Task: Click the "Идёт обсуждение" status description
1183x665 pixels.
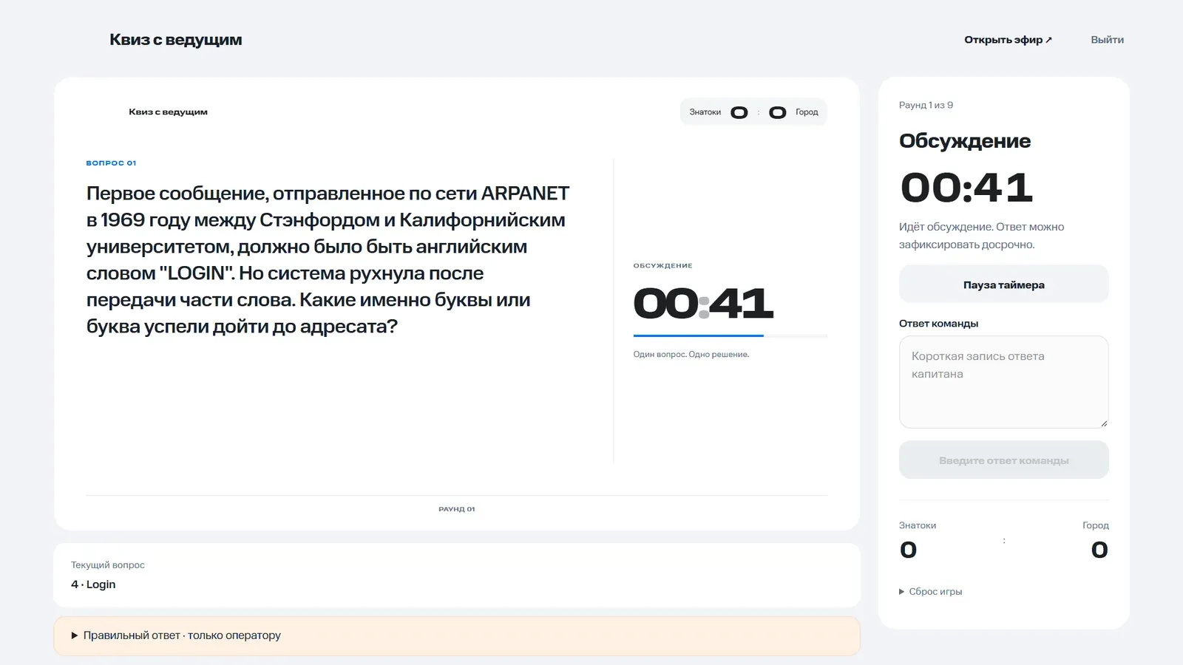Action: pos(981,236)
